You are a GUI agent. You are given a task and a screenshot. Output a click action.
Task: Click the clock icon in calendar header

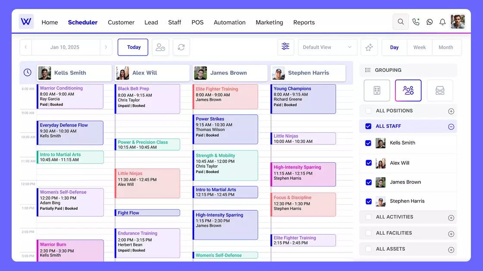[x=28, y=73]
